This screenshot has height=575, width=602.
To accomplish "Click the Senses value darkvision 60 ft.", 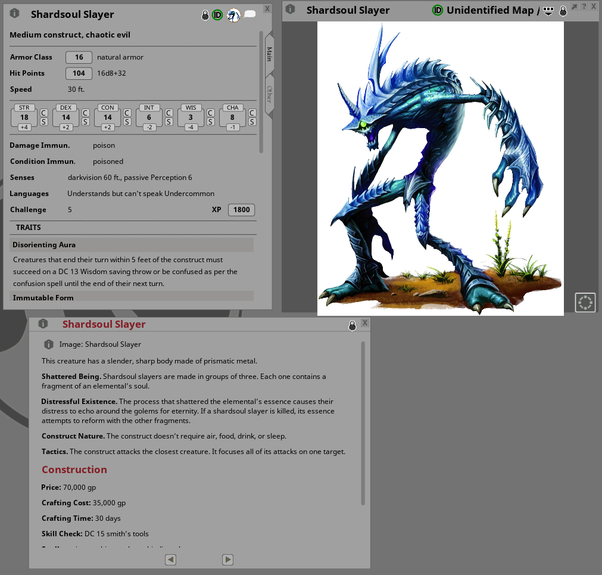I will [x=94, y=178].
